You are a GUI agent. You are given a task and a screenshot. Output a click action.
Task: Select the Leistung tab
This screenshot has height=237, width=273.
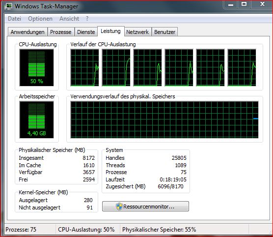pyautogui.click(x=111, y=31)
